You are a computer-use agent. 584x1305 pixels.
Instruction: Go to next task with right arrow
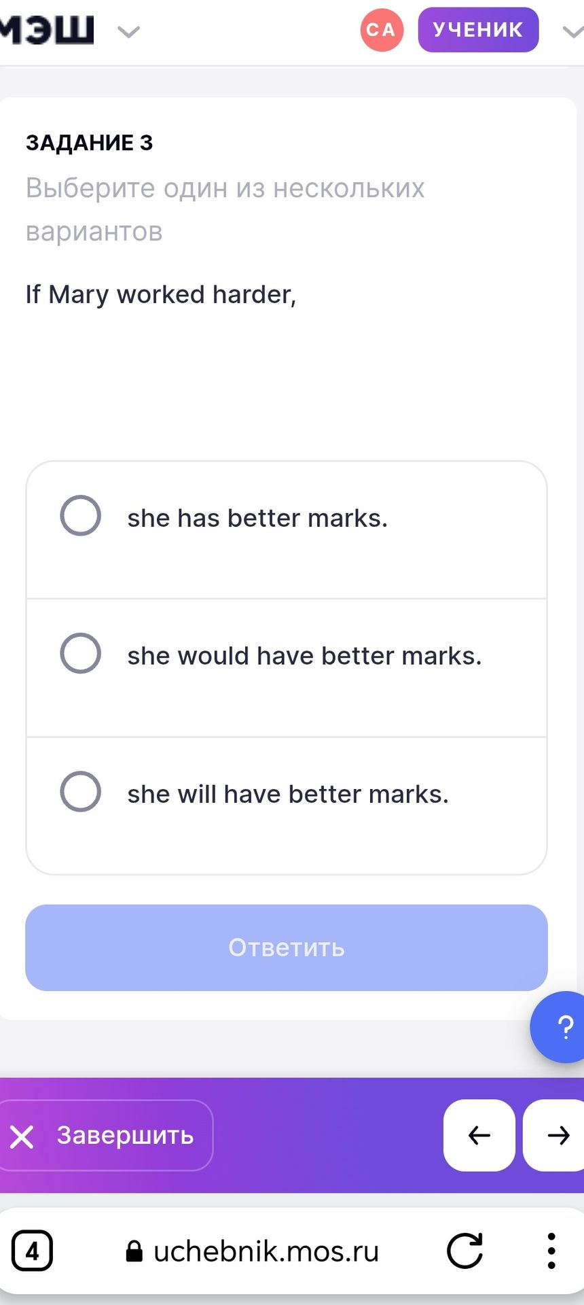point(555,1135)
